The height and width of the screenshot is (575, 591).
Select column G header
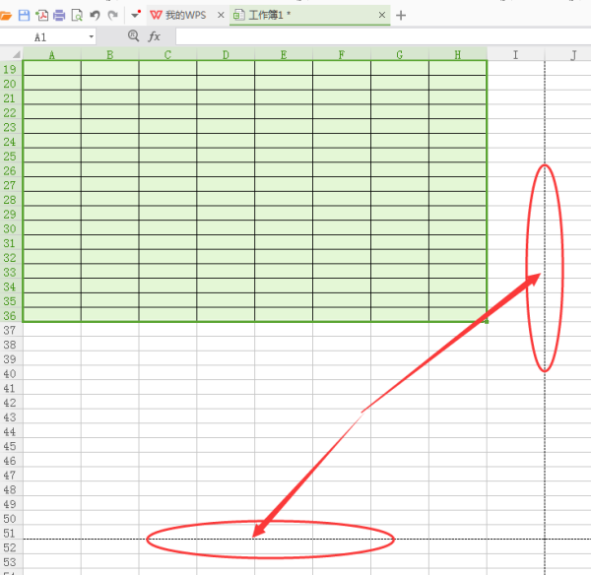point(400,55)
